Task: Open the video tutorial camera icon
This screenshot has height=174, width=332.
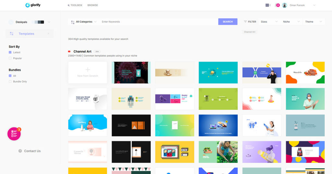Action: (268, 5)
